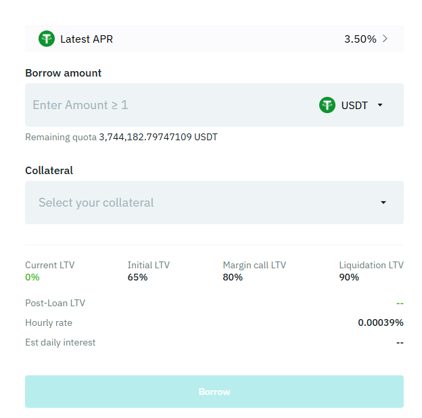The width and height of the screenshot is (422, 418).
Task: Click the Borrow amount heading
Action: [64, 73]
